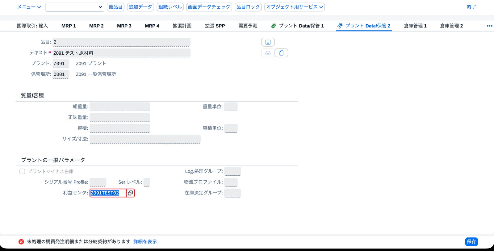The height and width of the screenshot is (251, 494).
Task: Click the 品目ロック button
Action: click(x=248, y=7)
